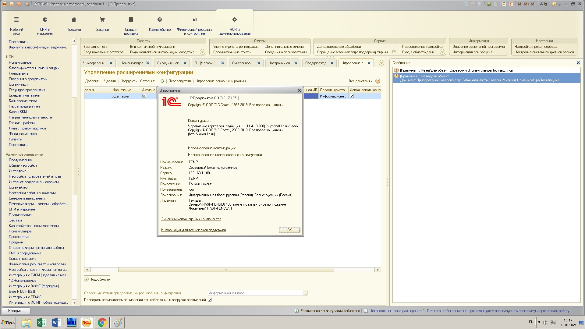Open Word from the taskbar
585x329 pixels.
pyautogui.click(x=56, y=322)
